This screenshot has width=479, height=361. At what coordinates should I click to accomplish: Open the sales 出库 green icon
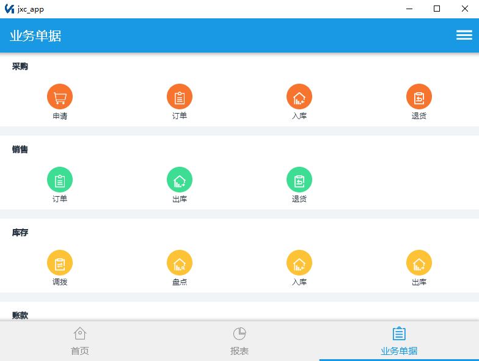pyautogui.click(x=180, y=180)
